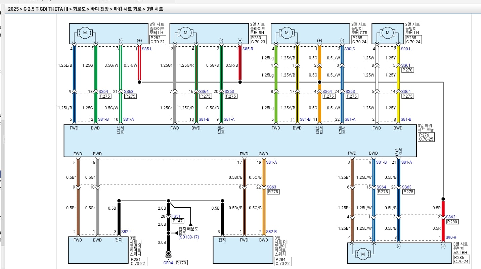Follow the FS51 connector link
The height and width of the screenshot is (269, 481).
176,216
